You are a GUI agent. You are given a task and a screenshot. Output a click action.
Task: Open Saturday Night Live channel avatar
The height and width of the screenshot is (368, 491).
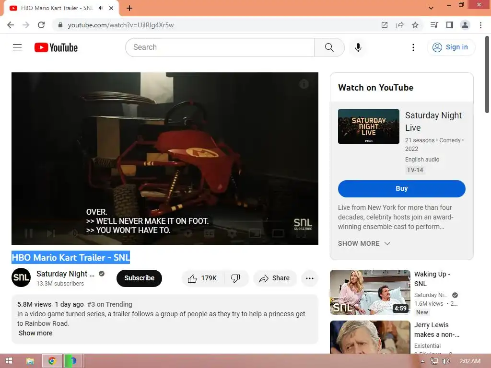click(21, 277)
